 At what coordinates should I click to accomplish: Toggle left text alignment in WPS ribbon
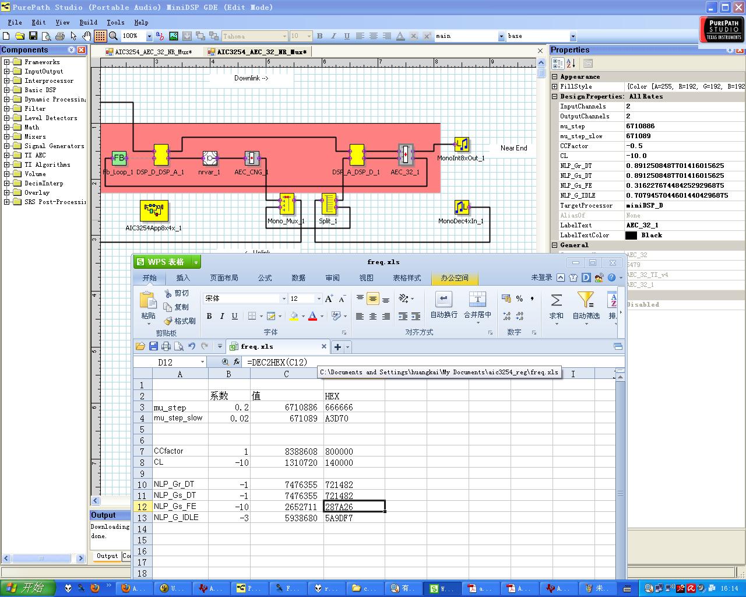[x=360, y=316]
